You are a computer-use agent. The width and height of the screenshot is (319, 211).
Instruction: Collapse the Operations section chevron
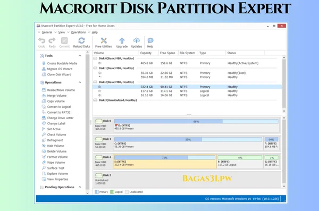click(80, 82)
